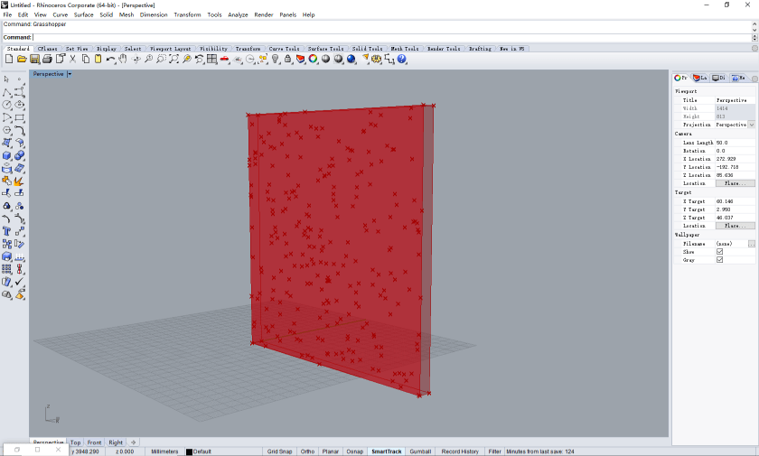
Task: Click the Lock objects padlock icon
Action: (x=287, y=59)
